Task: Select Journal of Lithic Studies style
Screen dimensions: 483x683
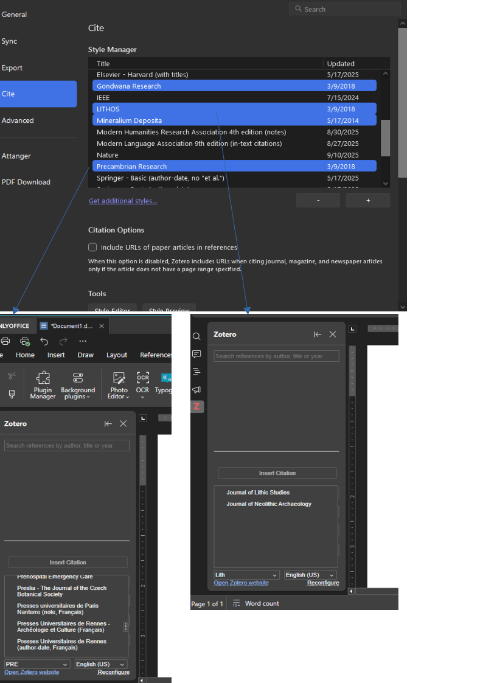Action: coord(258,493)
